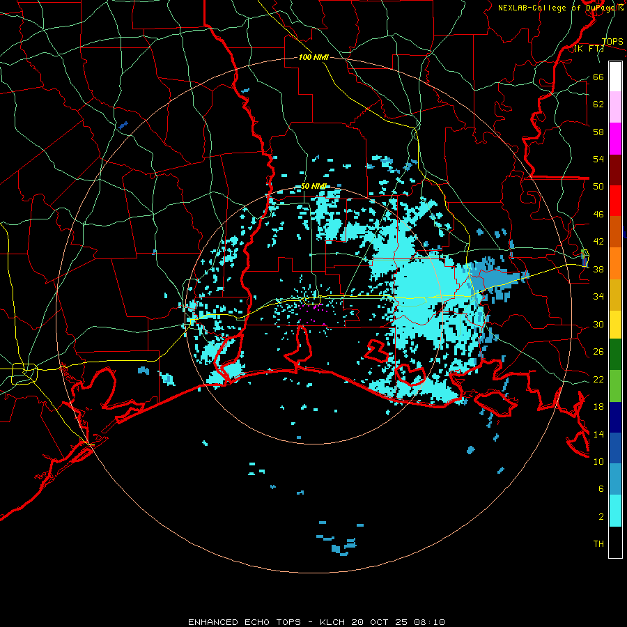Select the magenta legend swatch
This screenshot has width=627, height=627.
(615, 139)
